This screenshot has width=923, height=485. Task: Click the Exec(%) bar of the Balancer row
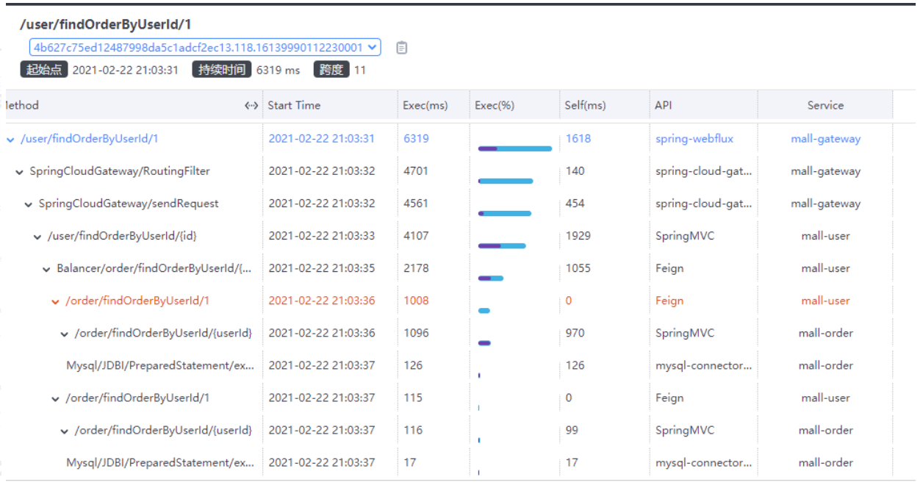pos(490,278)
